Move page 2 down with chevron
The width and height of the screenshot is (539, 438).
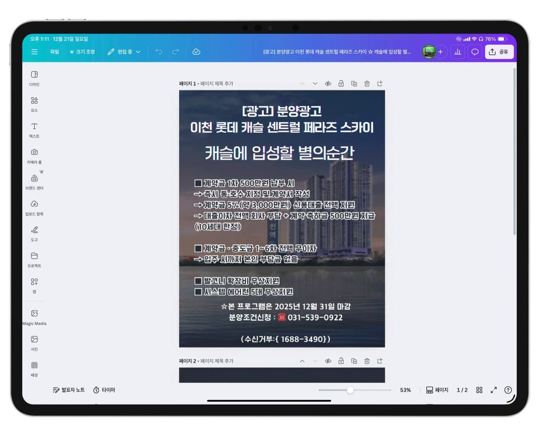click(x=315, y=361)
